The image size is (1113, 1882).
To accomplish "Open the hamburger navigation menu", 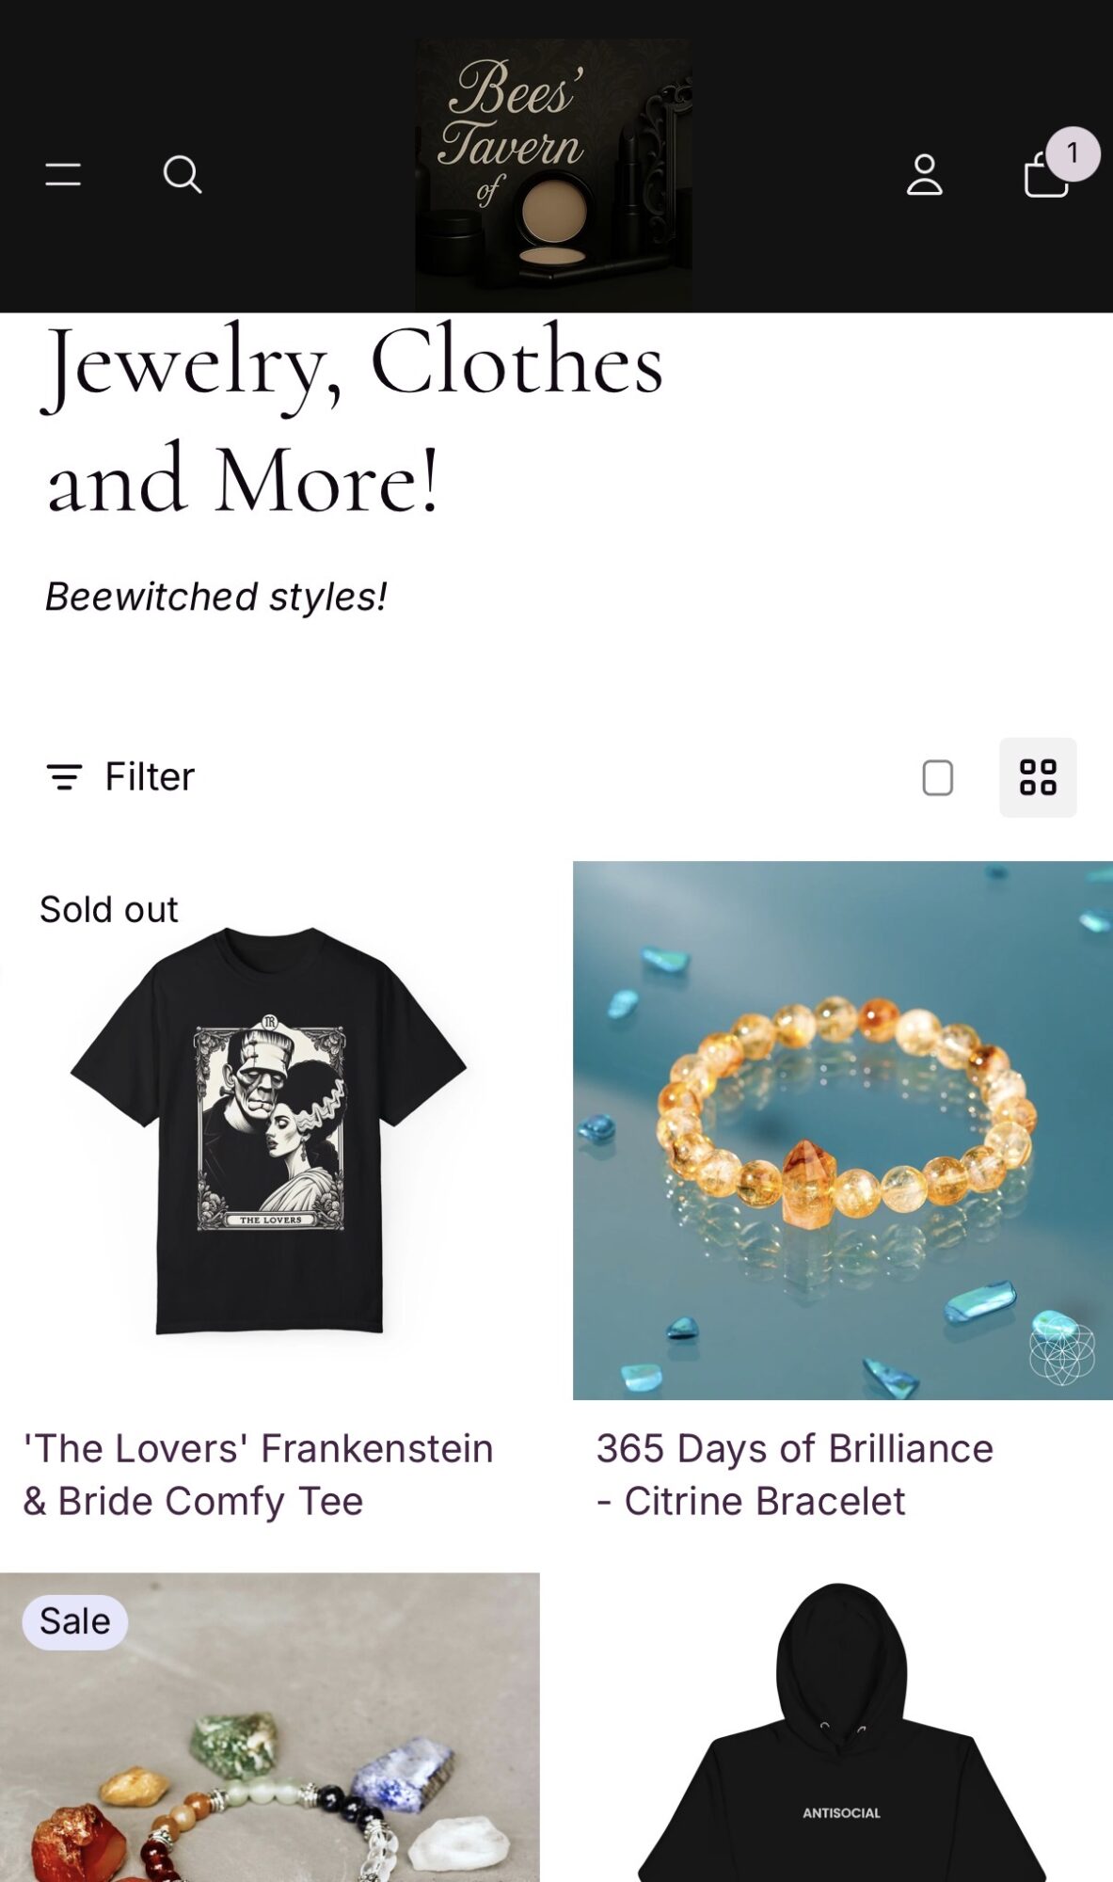I will pyautogui.click(x=63, y=174).
